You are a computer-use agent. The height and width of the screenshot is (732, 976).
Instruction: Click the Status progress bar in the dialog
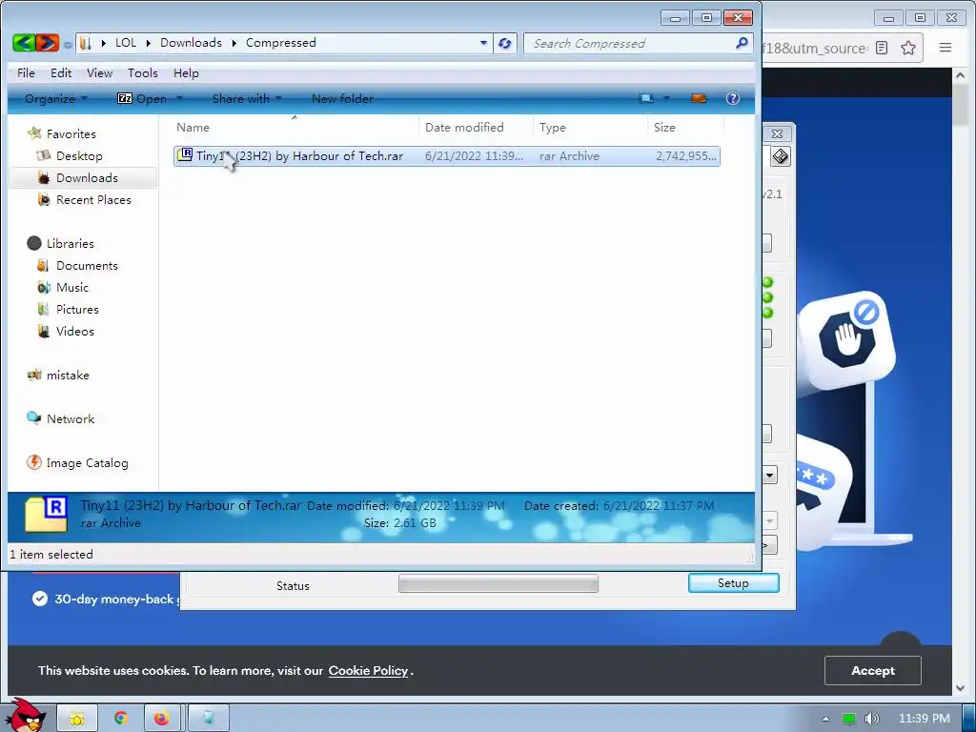(498, 584)
